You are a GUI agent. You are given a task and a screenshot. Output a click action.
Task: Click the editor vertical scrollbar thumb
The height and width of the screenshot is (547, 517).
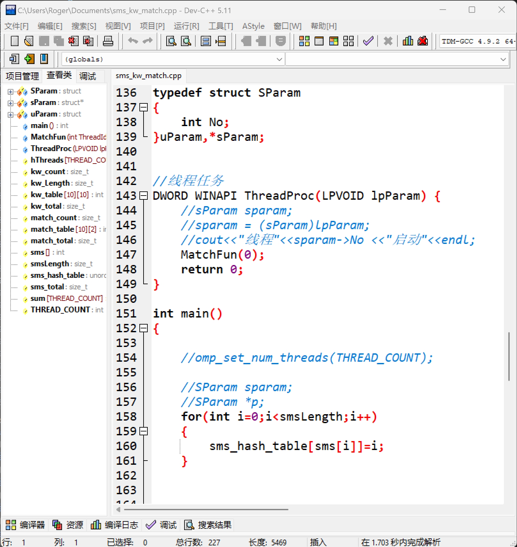tap(509, 356)
